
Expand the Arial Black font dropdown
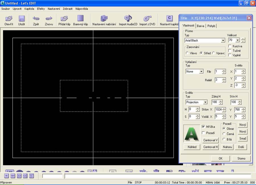[x=223, y=40]
